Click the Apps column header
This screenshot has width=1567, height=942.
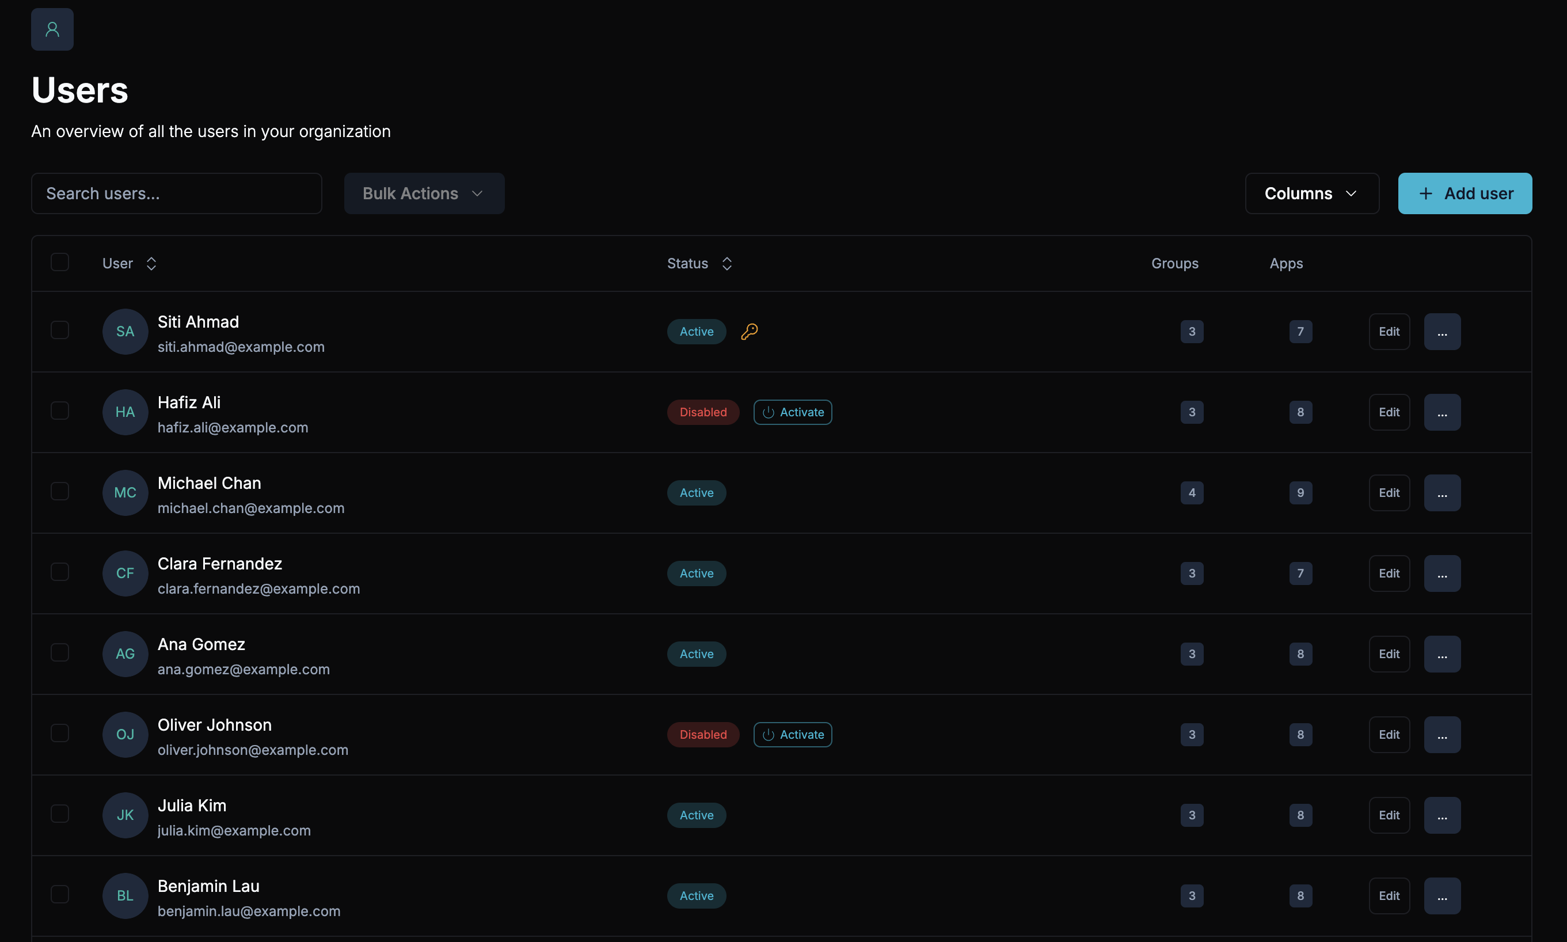pyautogui.click(x=1285, y=264)
